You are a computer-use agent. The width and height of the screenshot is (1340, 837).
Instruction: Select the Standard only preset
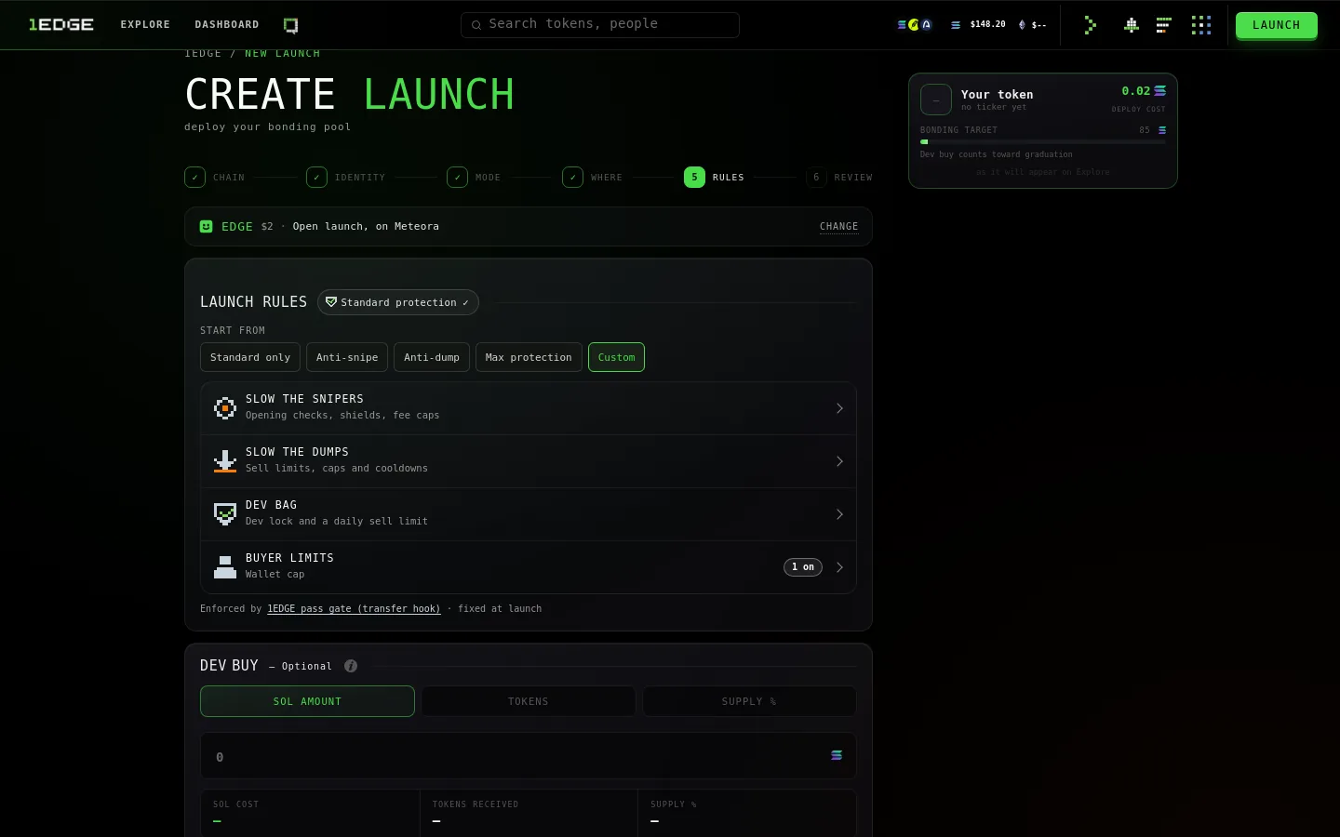pos(250,357)
